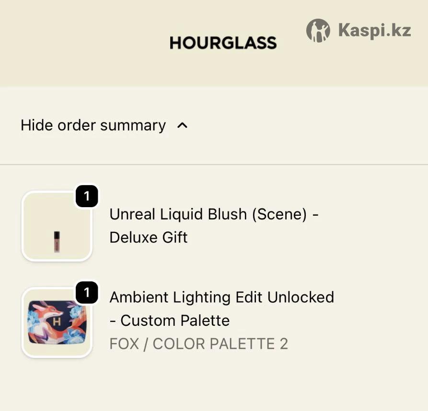Click the gold H emblem on the palette
The width and height of the screenshot is (428, 411).
pyautogui.click(x=57, y=322)
